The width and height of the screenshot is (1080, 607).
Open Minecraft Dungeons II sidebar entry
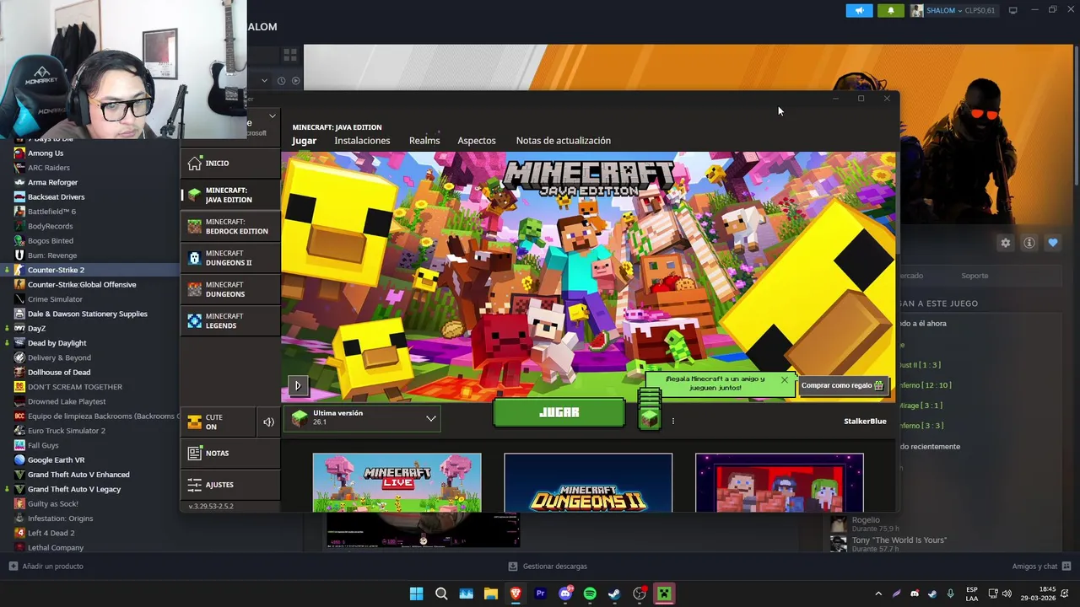click(230, 258)
